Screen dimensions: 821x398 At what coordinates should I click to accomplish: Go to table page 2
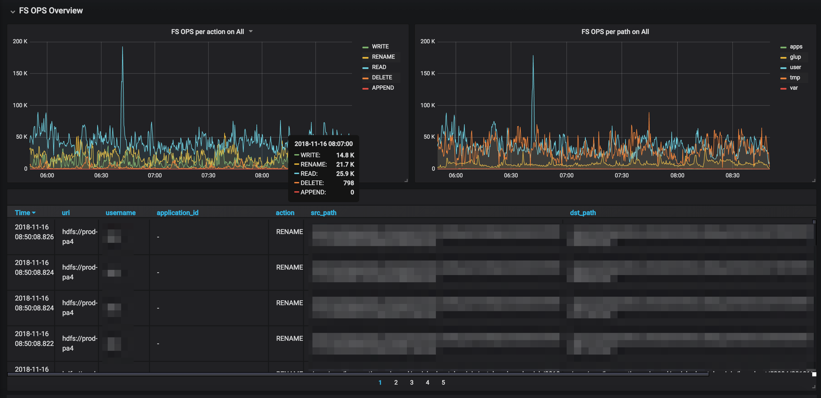click(x=396, y=382)
